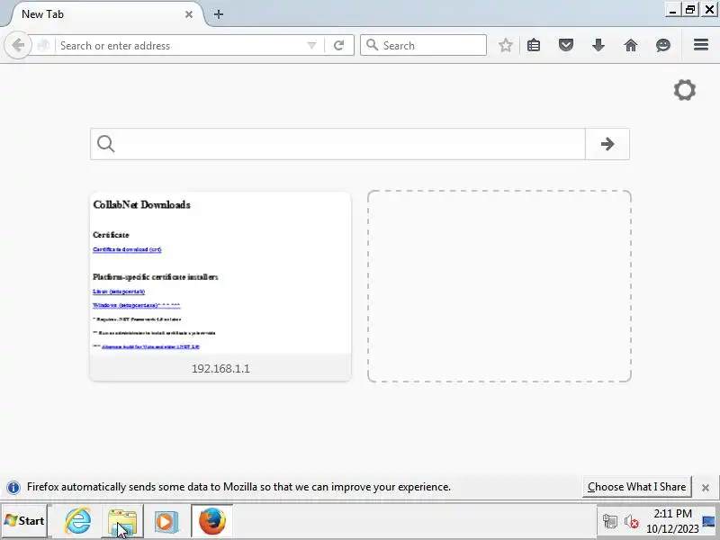Launch Internet Explorer from the taskbar
Viewport: 720px width, 540px height.
77,521
